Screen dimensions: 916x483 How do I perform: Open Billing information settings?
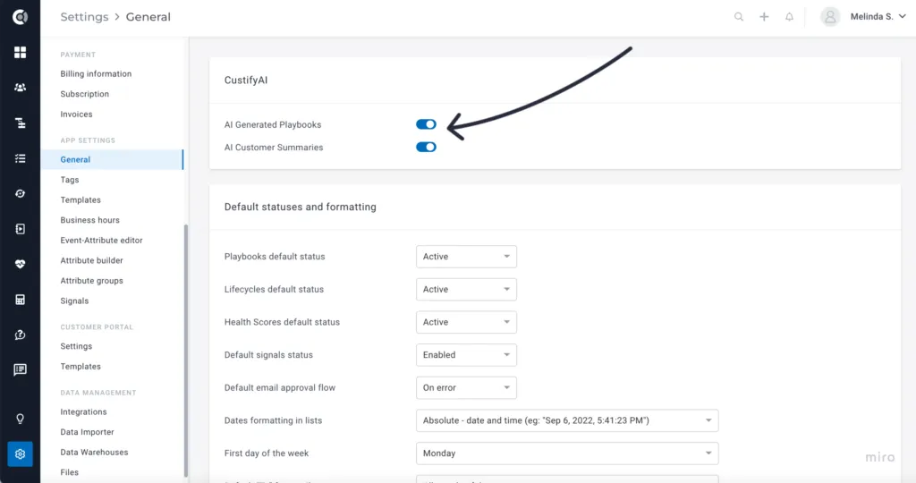click(96, 73)
